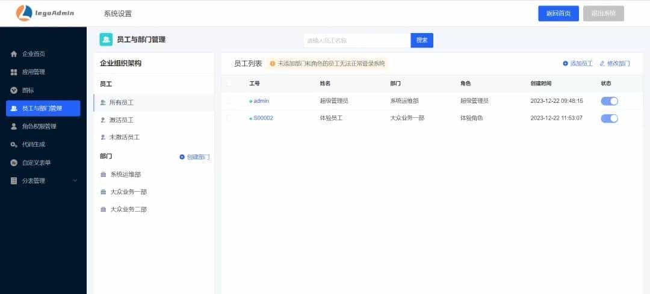The width and height of the screenshot is (650, 294).
Task: Click 大众业务一部 cell in the S00002 row
Action: [x=407, y=118]
